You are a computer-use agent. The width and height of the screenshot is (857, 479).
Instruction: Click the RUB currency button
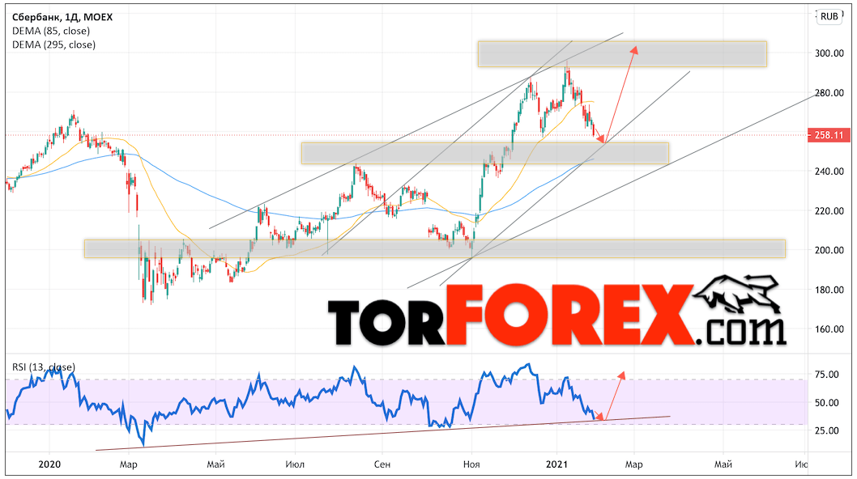point(829,16)
